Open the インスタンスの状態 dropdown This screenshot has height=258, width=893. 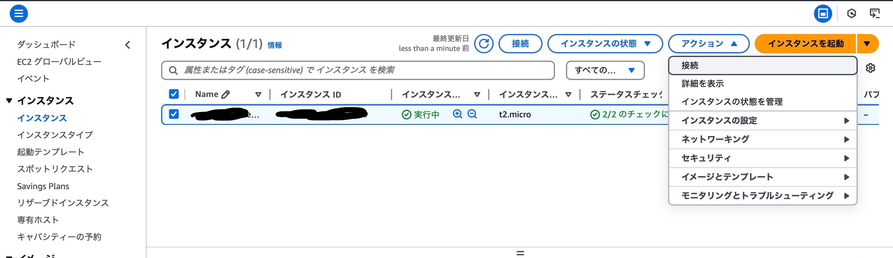[605, 44]
